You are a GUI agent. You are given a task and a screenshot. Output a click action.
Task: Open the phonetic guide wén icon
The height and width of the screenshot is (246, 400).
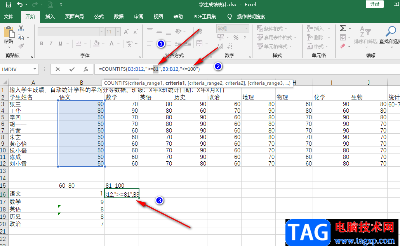[x=130, y=44]
